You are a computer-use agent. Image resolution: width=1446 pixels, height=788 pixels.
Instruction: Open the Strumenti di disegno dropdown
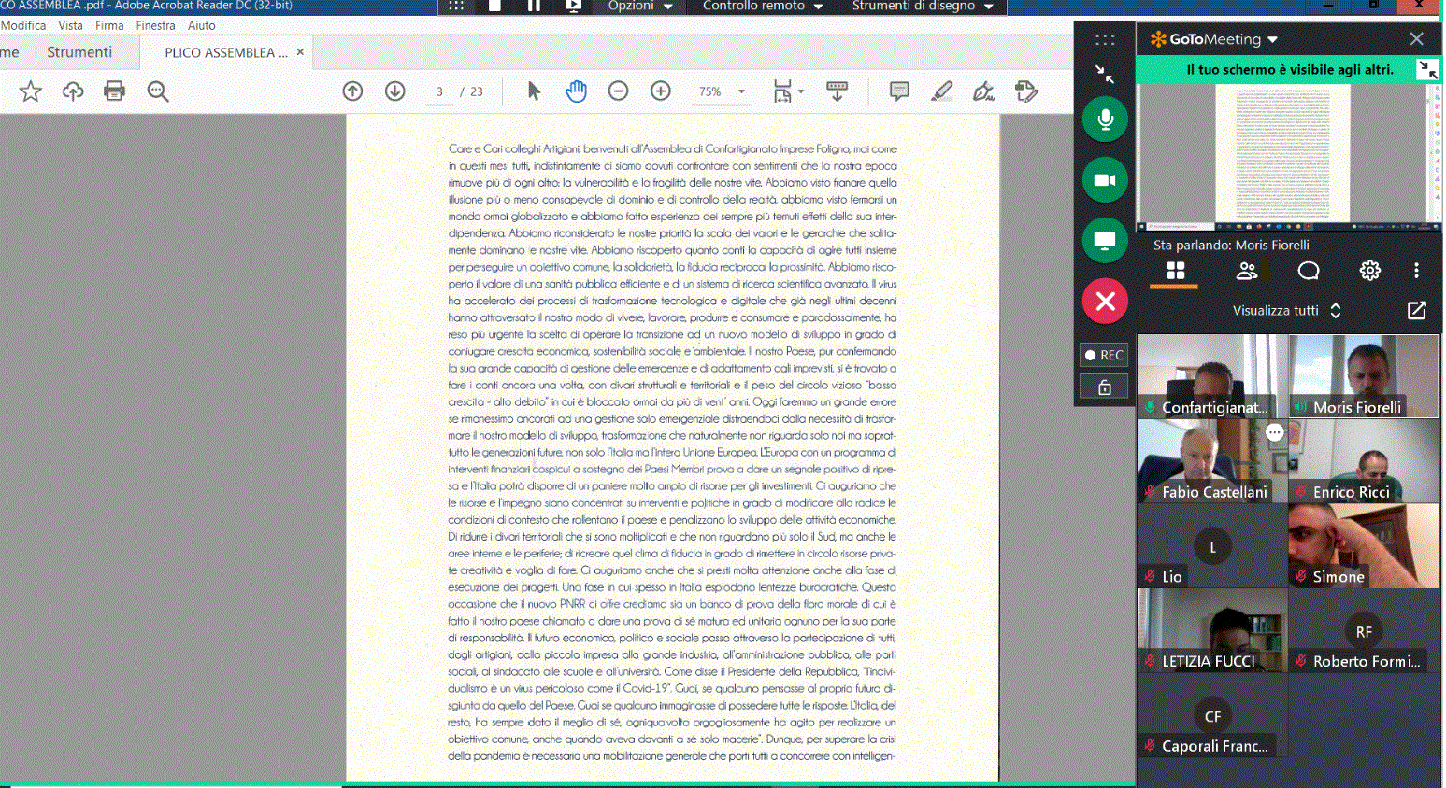(923, 7)
